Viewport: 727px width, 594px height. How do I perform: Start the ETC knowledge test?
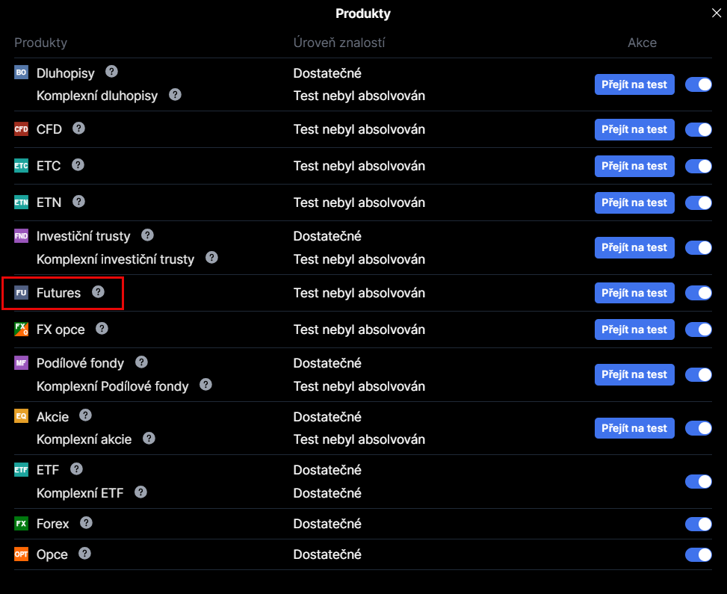[x=634, y=166]
